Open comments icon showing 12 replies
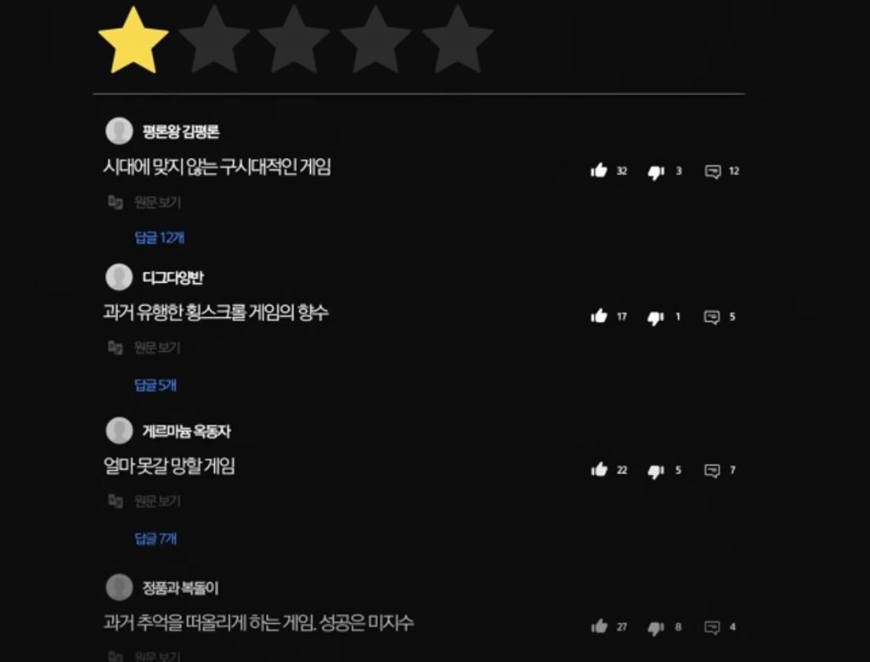This screenshot has height=662, width=870. coord(713,171)
